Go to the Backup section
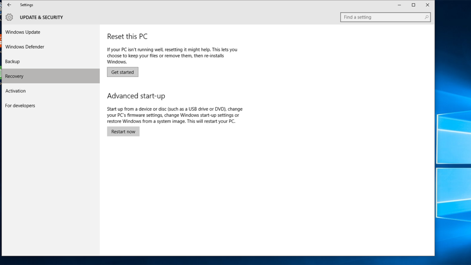471x265 pixels. coord(12,61)
